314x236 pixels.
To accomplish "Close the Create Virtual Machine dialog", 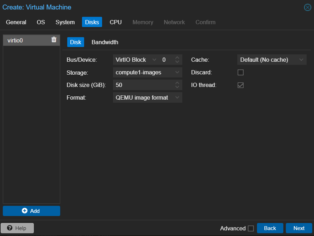I will 307,7.
